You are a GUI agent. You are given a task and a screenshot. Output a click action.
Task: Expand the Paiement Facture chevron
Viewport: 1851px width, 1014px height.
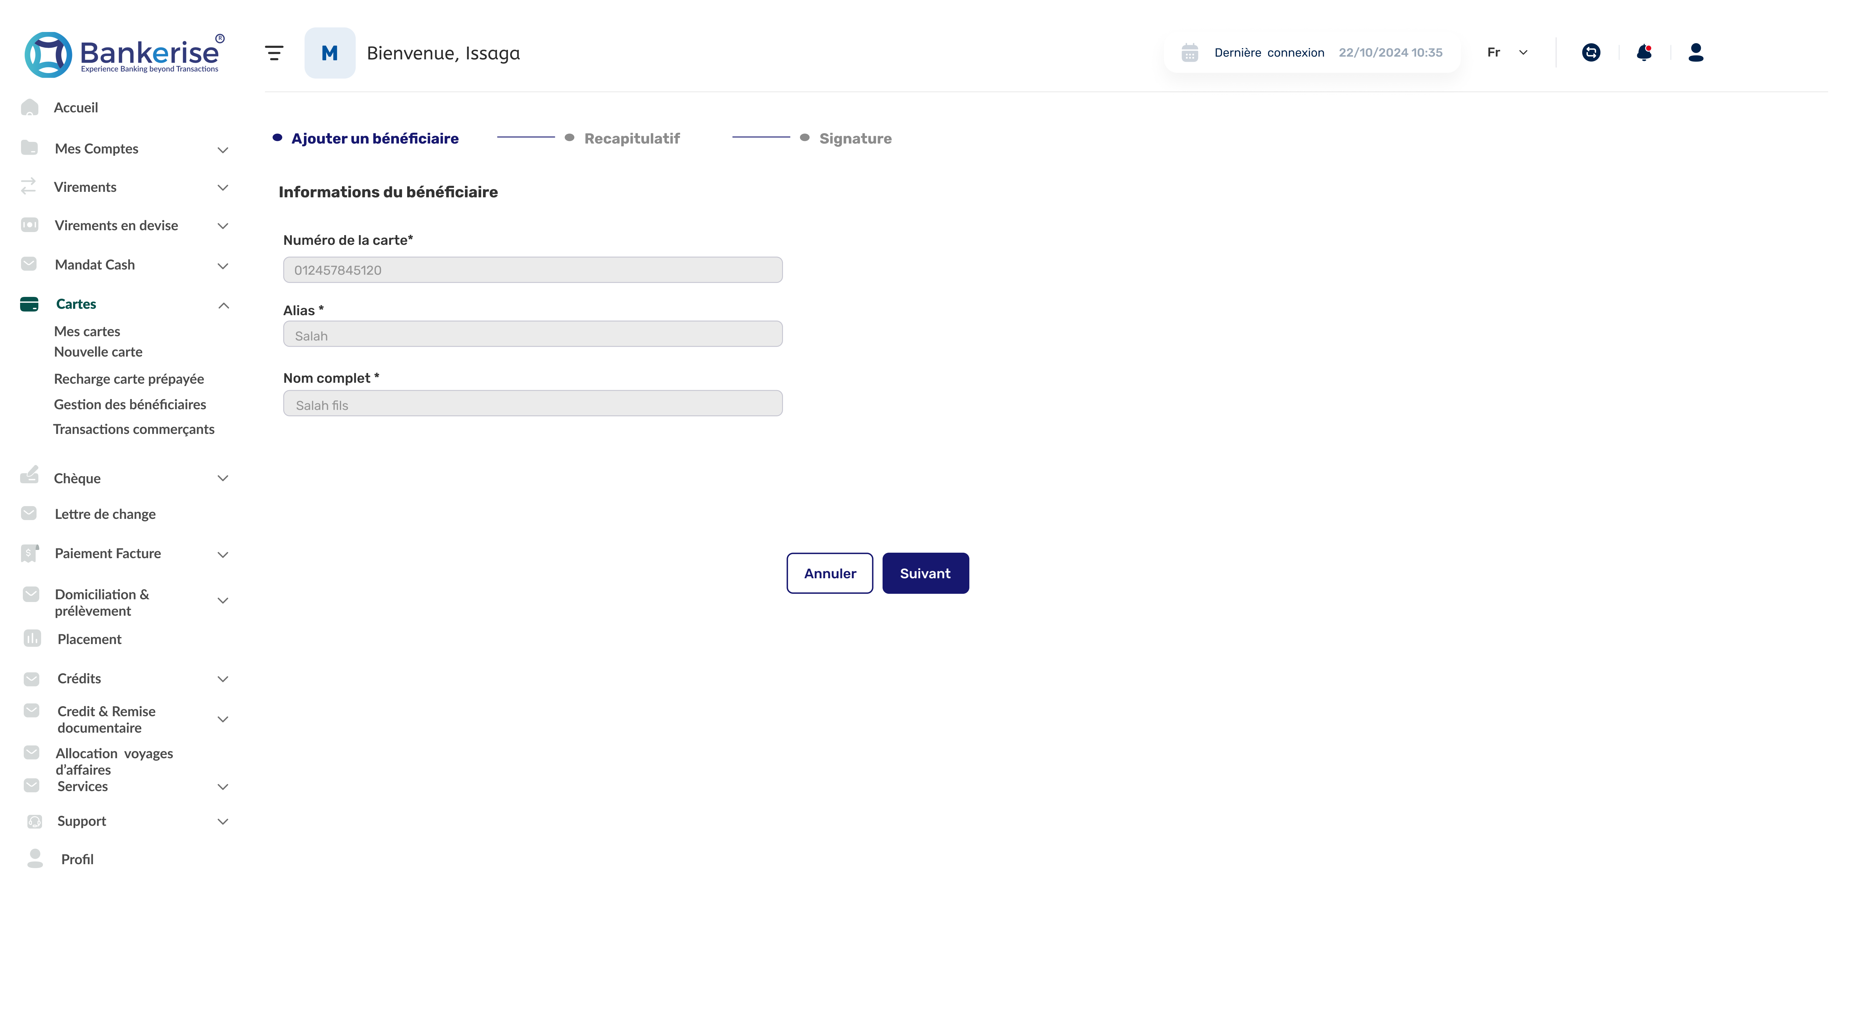223,554
